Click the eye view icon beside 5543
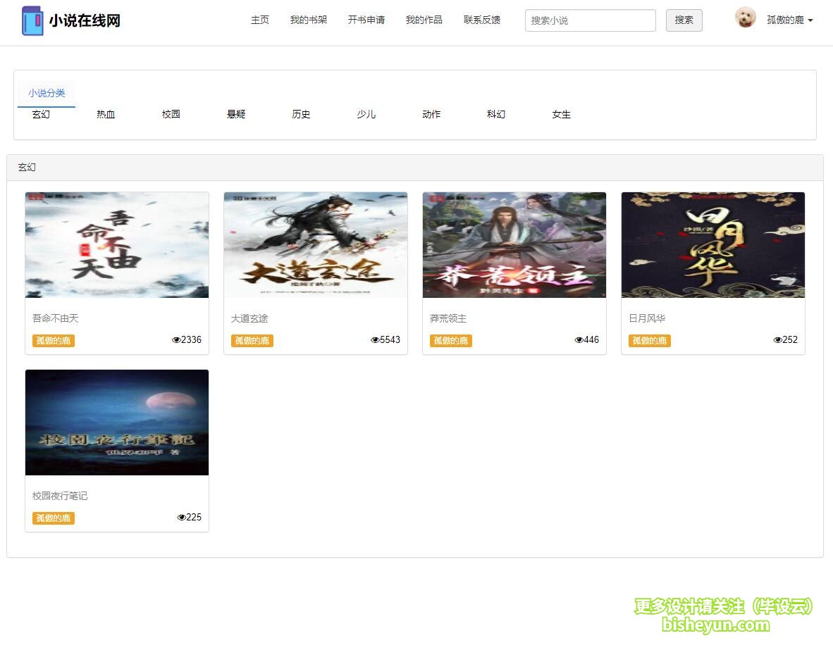Image resolution: width=833 pixels, height=650 pixels. pos(375,340)
